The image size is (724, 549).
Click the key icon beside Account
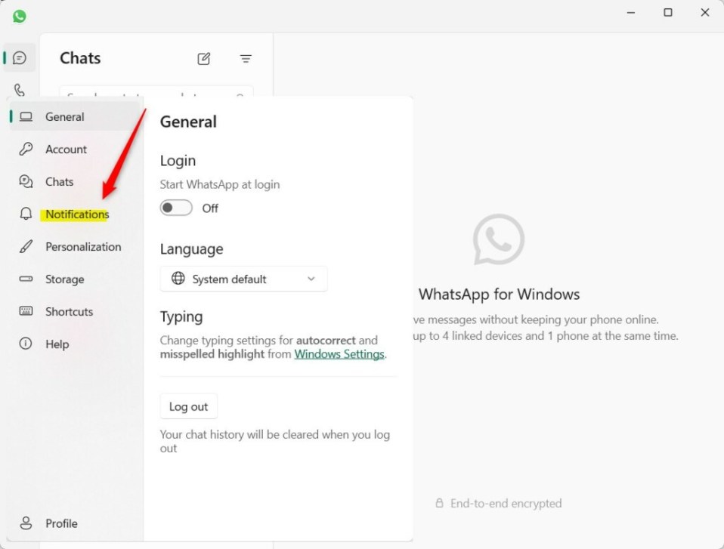click(x=26, y=149)
